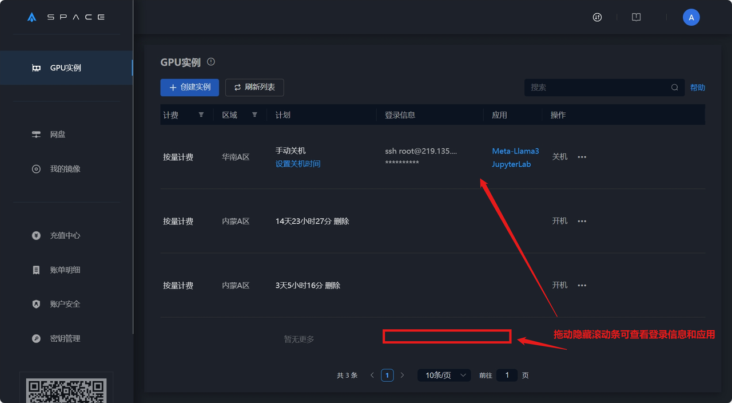Click the masked password asterisks
732x403 pixels.
[402, 163]
